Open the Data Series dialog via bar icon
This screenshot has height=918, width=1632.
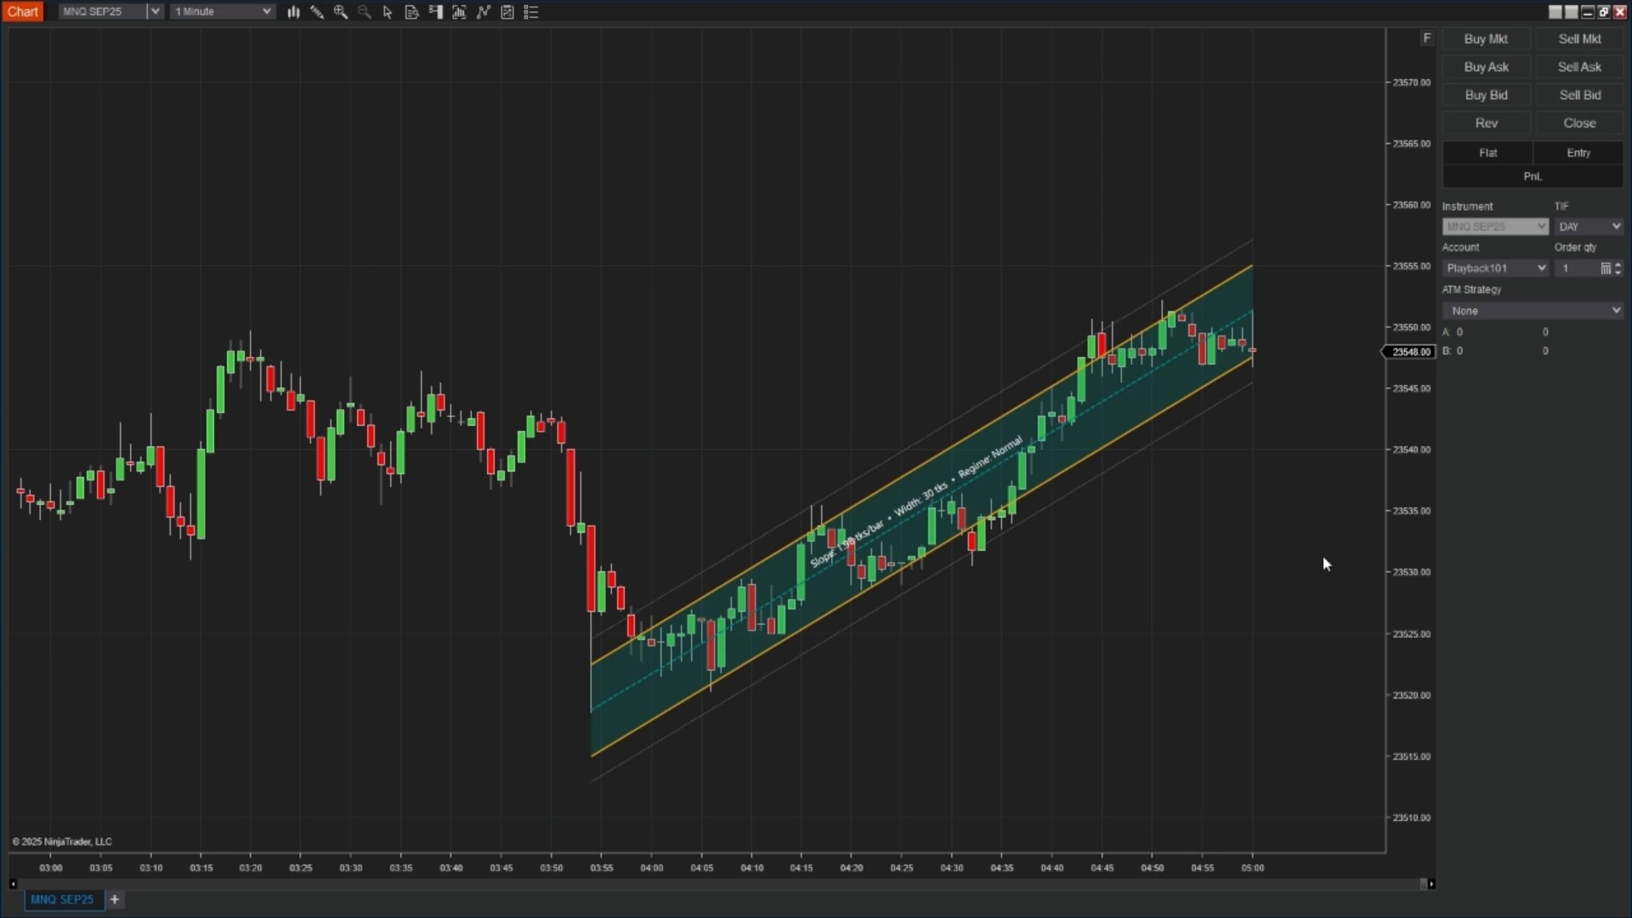click(x=294, y=13)
